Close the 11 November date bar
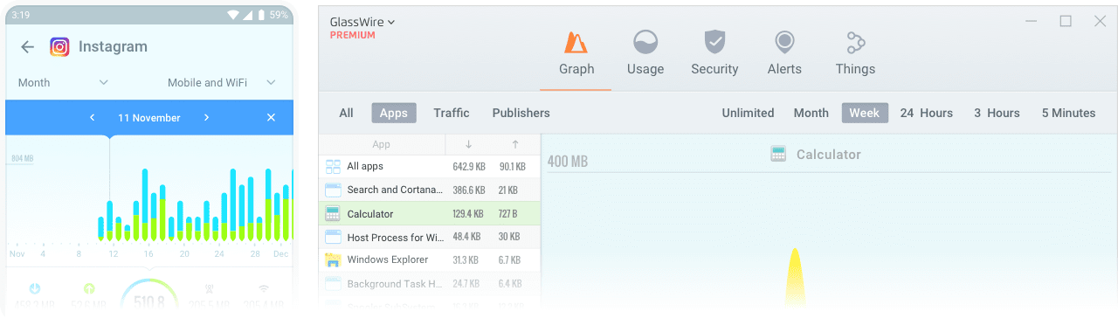Screen dimensions: 1118x332 271,117
